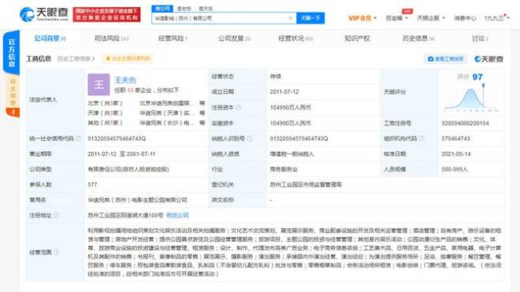Image resolution: width=520 pixels, height=292 pixels.
Task: Click the registration authority 苏州工业园区市场监督管理局
Action: click(x=305, y=185)
